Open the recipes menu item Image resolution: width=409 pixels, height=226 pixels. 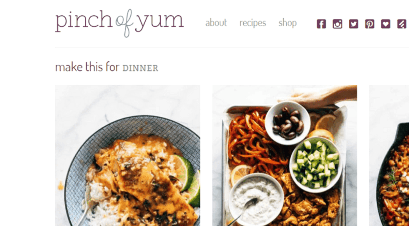coord(253,23)
